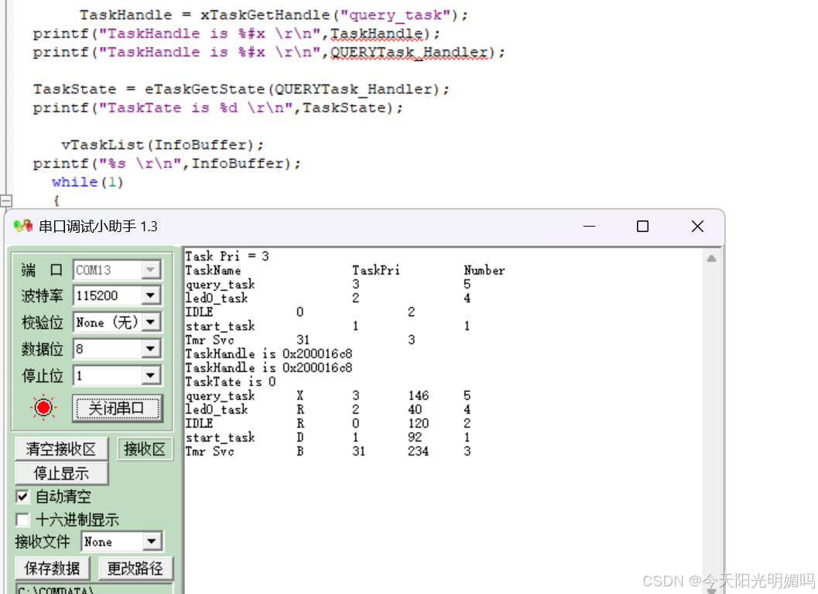Click the xTaskGetHandle code line
The image size is (818, 594).
pos(273,15)
